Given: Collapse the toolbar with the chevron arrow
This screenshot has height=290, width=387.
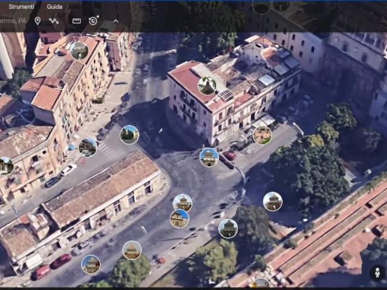Looking at the screenshot, I should click(115, 21).
